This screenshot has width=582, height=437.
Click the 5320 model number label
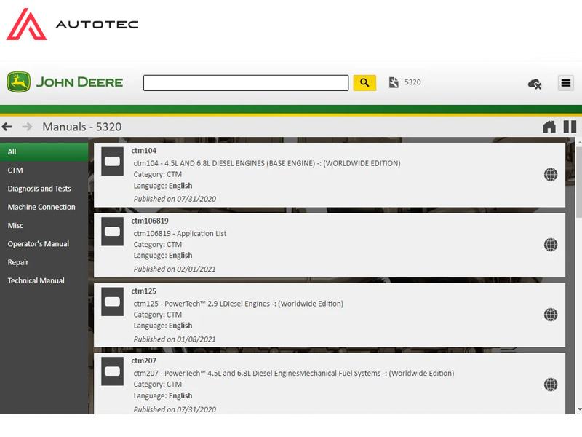pyautogui.click(x=412, y=82)
